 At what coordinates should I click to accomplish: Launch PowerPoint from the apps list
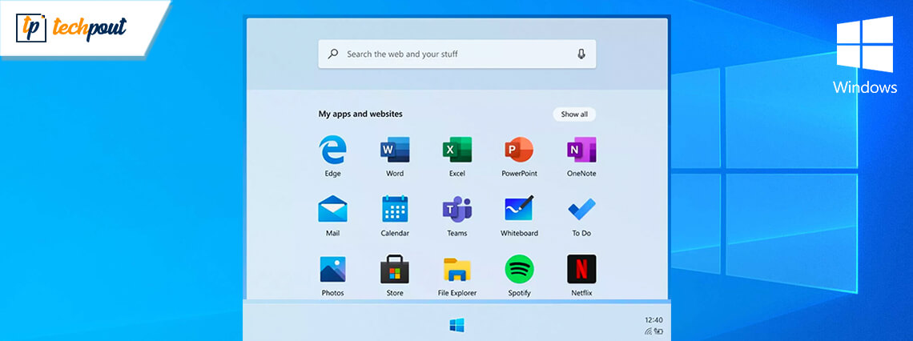click(x=519, y=150)
